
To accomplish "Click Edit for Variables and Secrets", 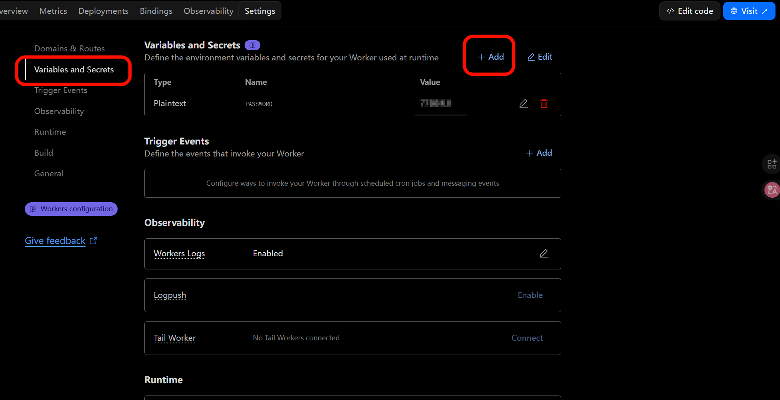I will click(540, 57).
